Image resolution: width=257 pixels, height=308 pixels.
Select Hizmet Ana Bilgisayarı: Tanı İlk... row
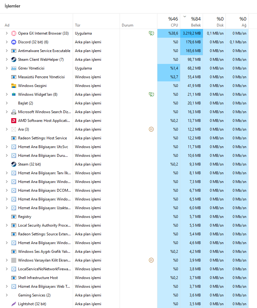[124, 173]
